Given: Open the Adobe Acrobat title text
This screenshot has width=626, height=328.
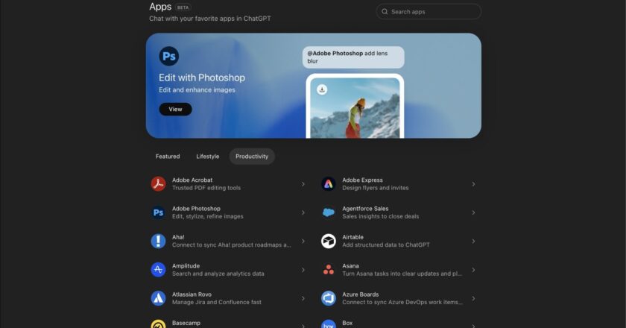Looking at the screenshot, I should pos(192,180).
